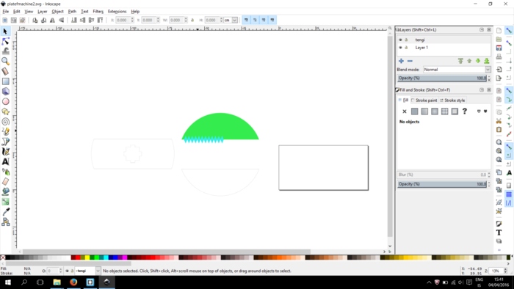The width and height of the screenshot is (514, 289).
Task: Click the layer Opacity slider bar
Action: (442, 78)
